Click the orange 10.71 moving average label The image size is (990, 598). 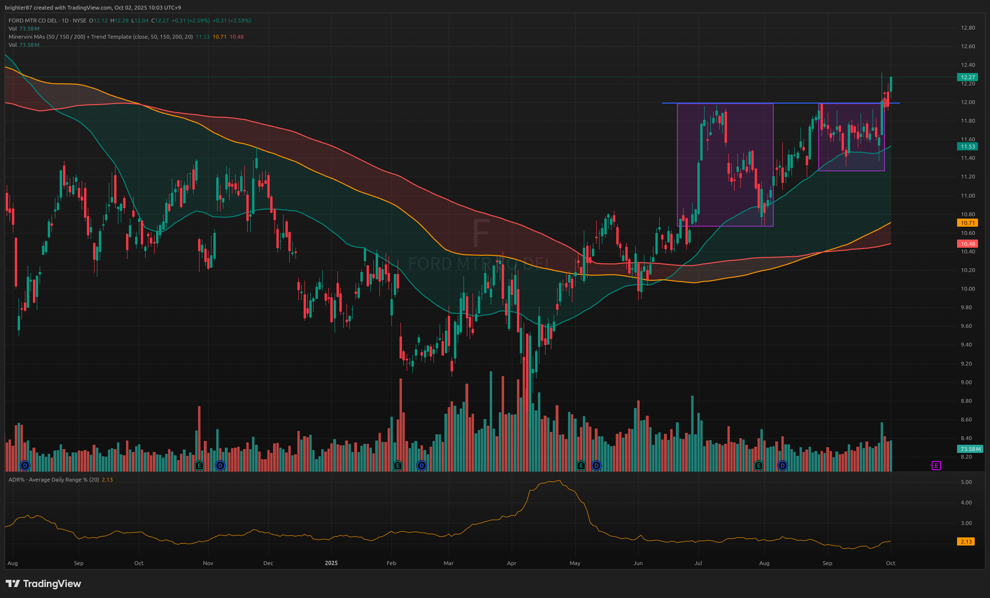coord(968,223)
